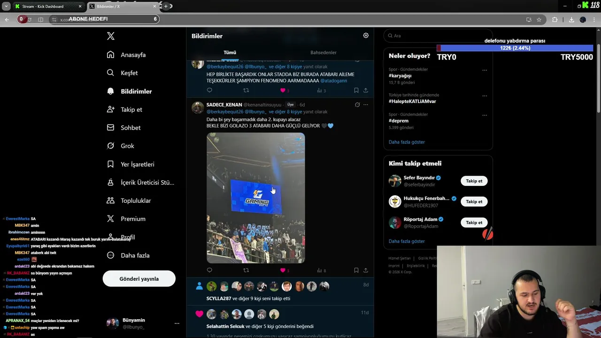Go to Bildirimler in the sidebar

(129, 91)
